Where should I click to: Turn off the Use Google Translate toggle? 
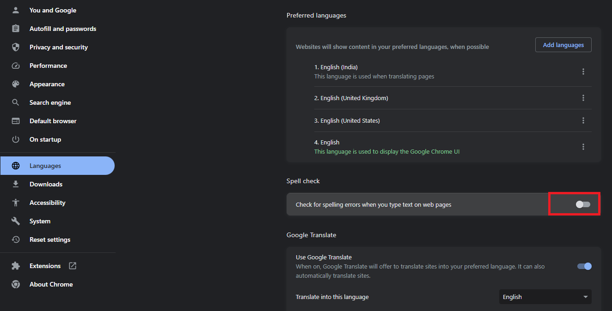point(584,266)
